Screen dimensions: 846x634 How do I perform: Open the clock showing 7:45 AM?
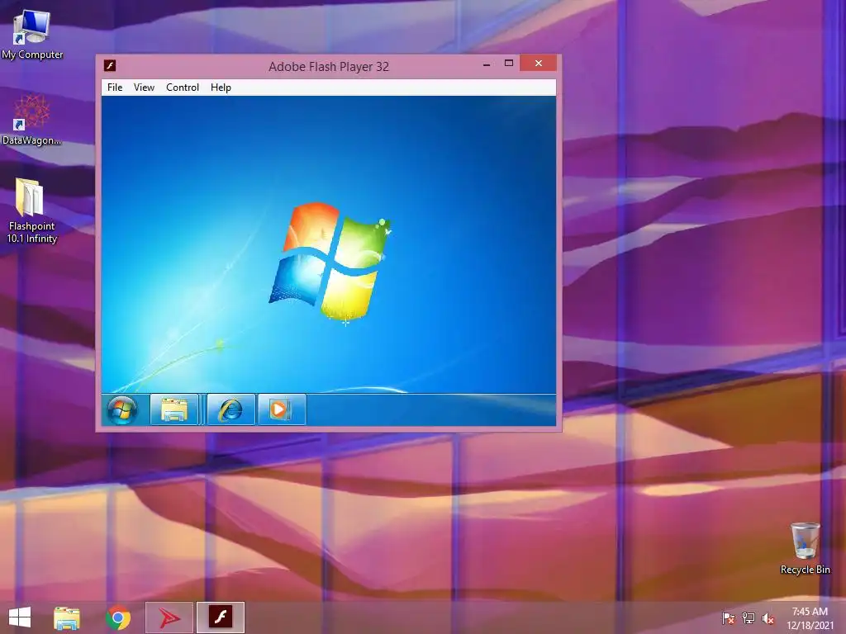(810, 618)
